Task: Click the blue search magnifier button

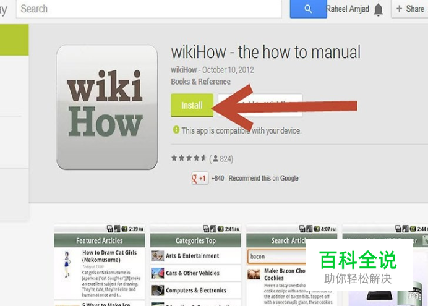Action: point(308,9)
